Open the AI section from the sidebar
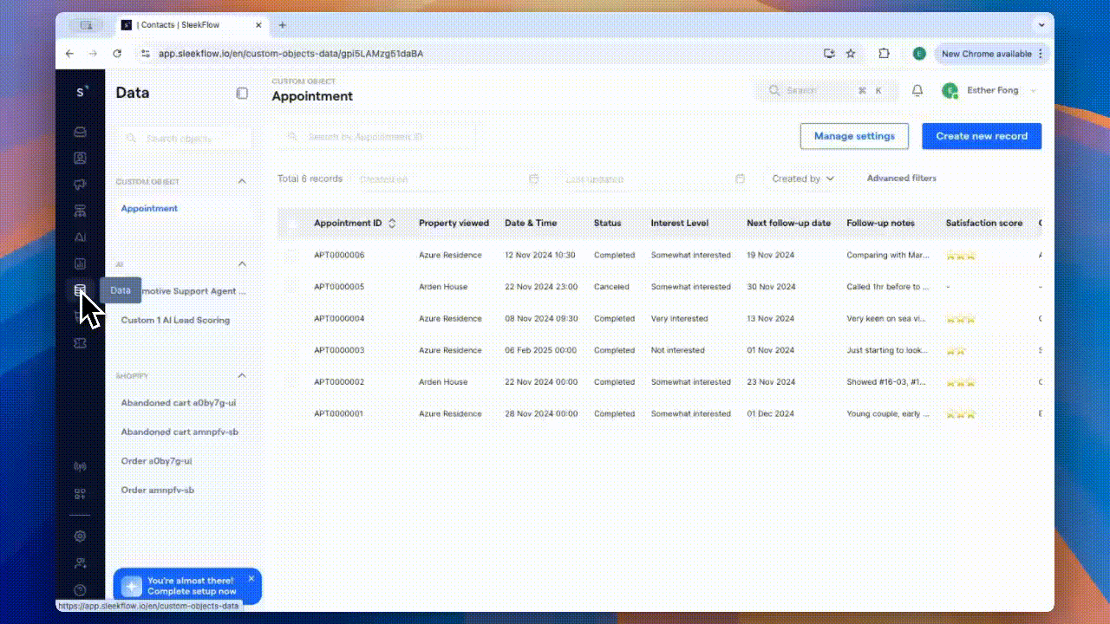Screen dimensions: 1110x624 point(80,237)
